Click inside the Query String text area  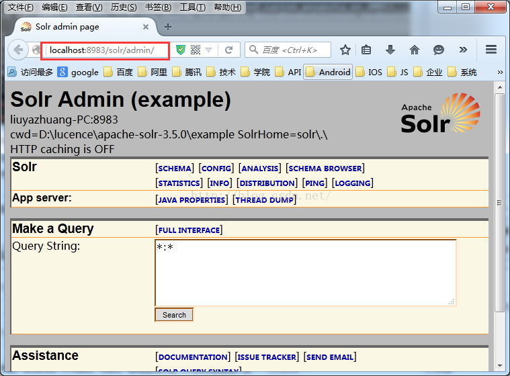(306, 273)
